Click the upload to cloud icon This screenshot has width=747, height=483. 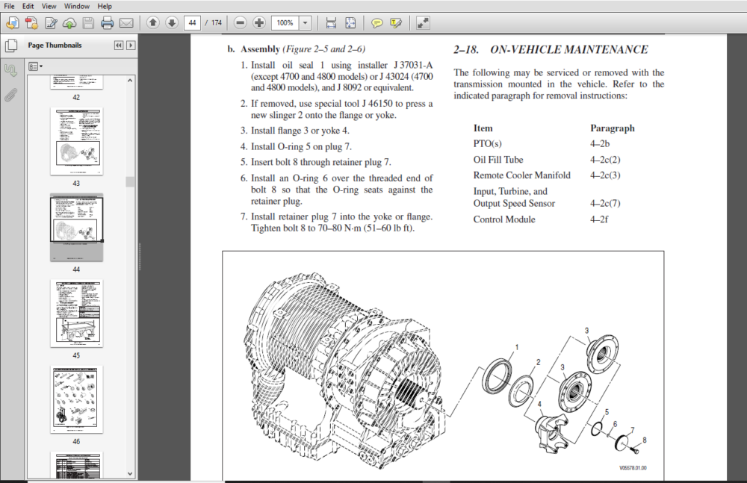click(69, 22)
